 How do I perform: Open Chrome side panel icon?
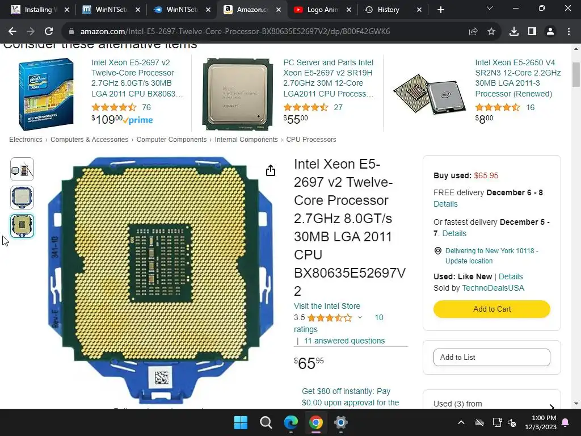point(532,32)
